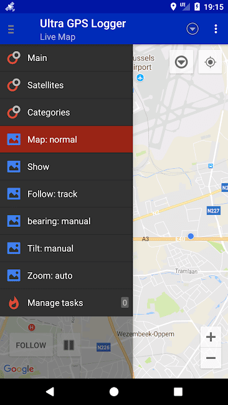228x405 pixels.
Task: Change the Map: normal type setting
Action: pyautogui.click(x=67, y=140)
